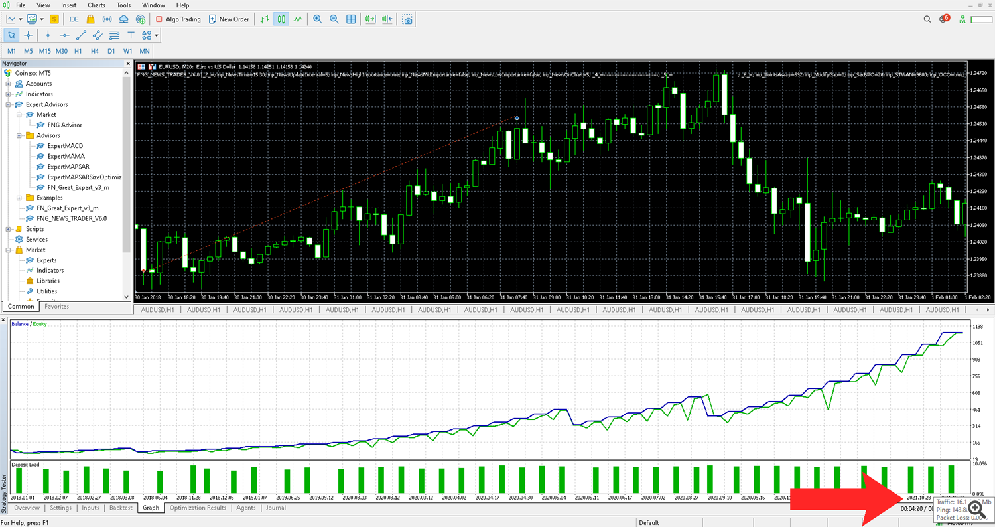
Task: Switch chart to bar chart mode
Action: click(x=265, y=19)
